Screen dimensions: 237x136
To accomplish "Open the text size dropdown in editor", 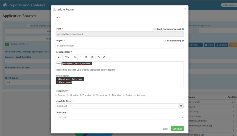I will pos(67,57).
